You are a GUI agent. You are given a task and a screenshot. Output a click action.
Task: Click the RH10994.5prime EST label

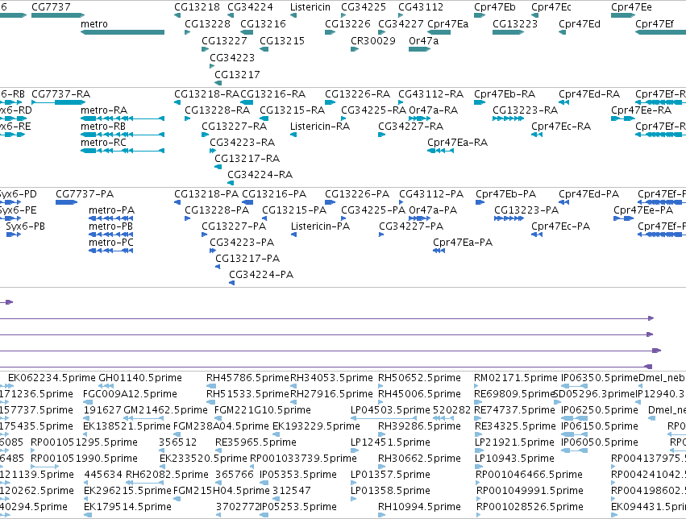pyautogui.click(x=419, y=507)
